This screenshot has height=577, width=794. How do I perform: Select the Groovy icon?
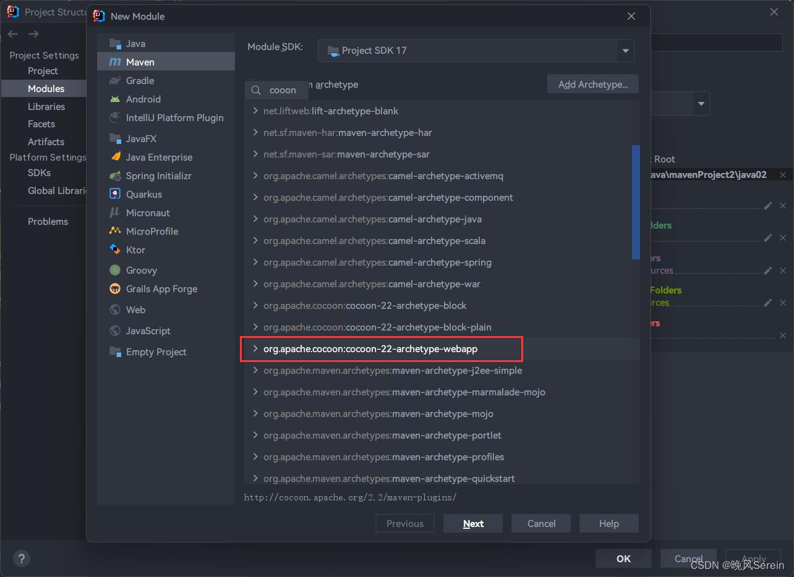115,270
